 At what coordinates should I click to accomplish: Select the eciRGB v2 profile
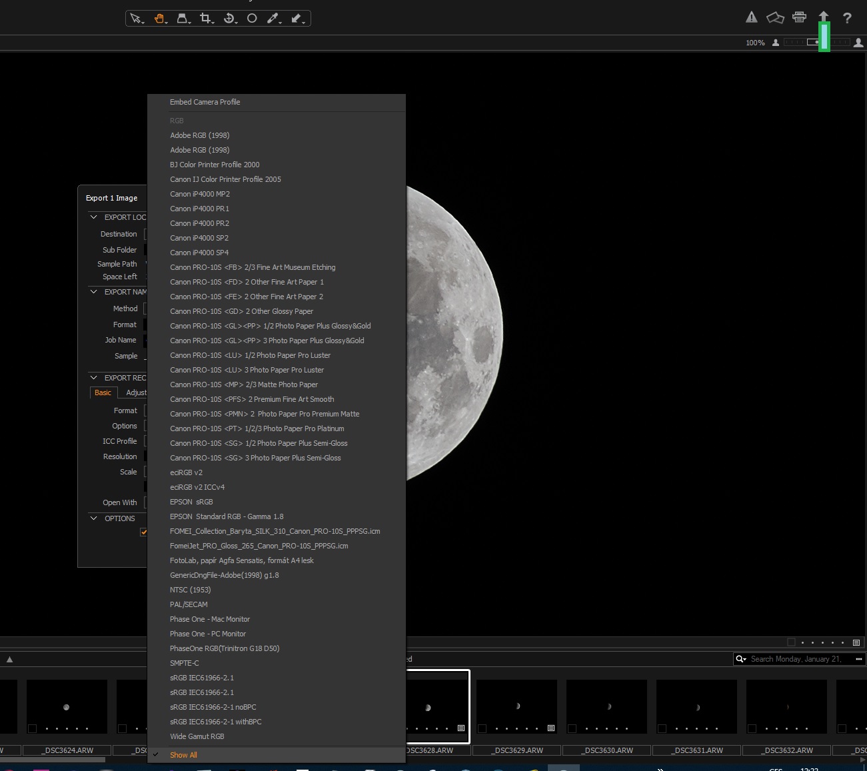(186, 472)
